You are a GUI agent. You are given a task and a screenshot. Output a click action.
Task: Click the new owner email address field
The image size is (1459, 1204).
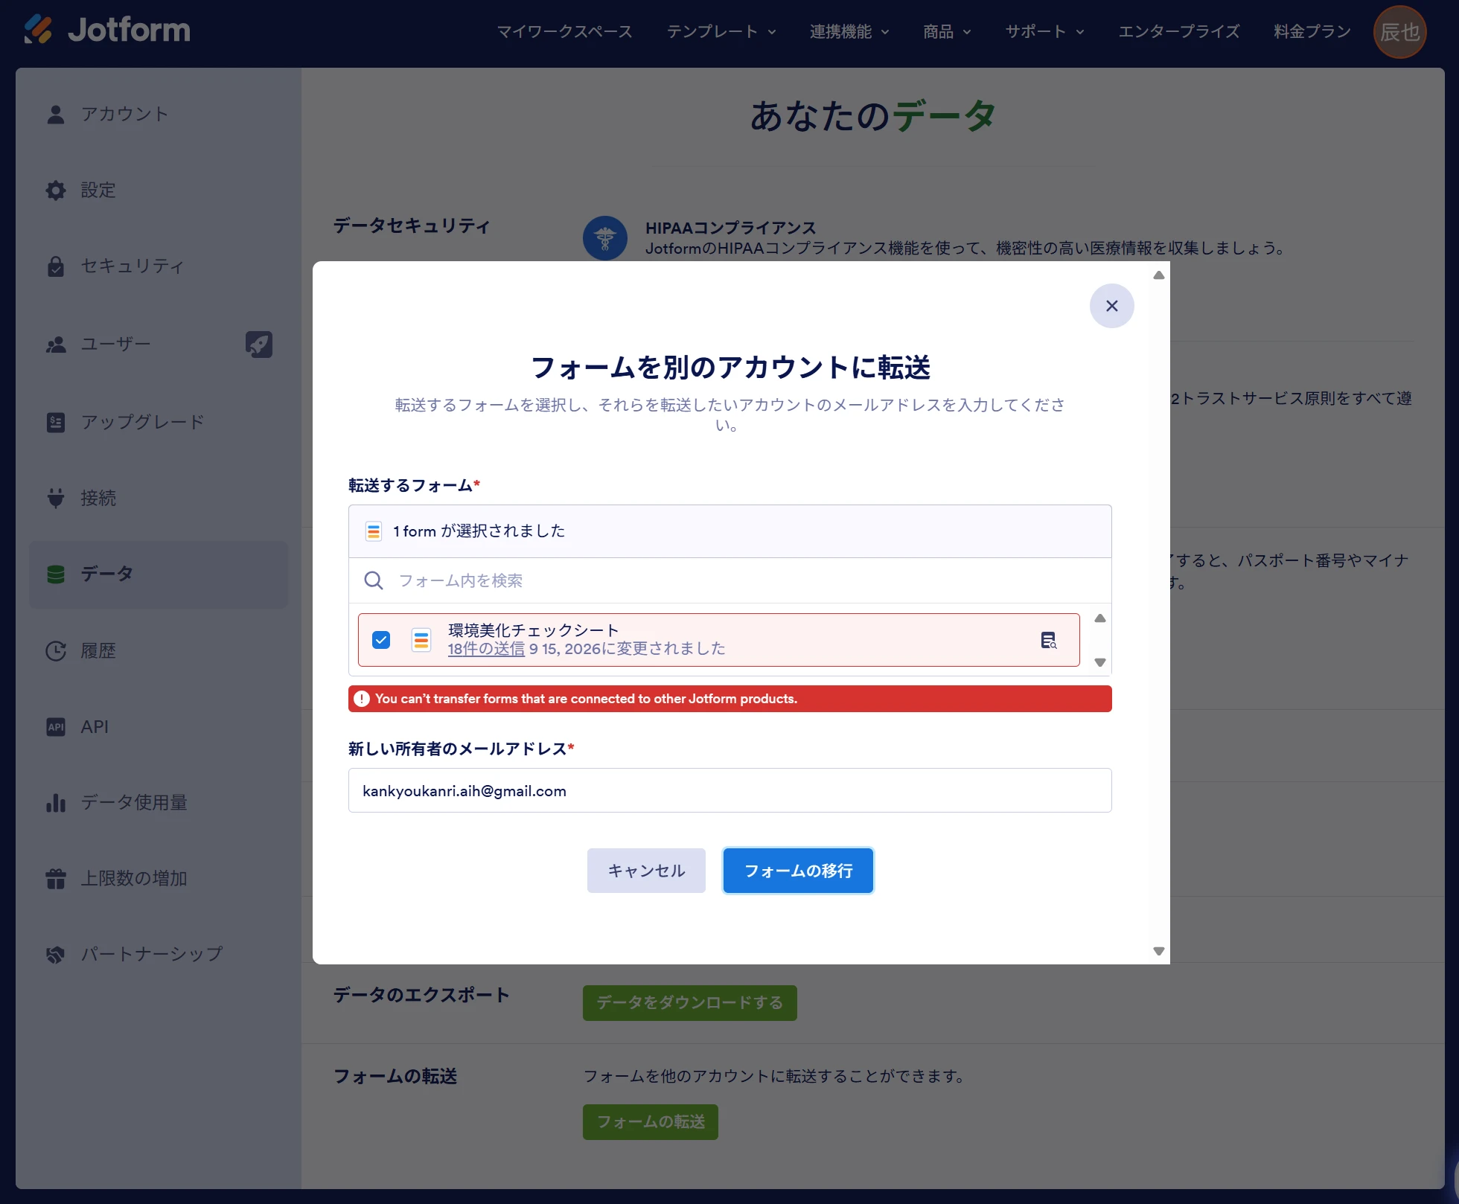click(729, 790)
